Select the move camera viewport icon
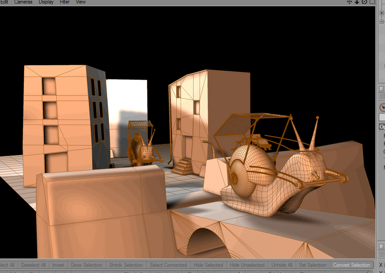Viewport: 385px width, 273px height. click(x=349, y=2)
